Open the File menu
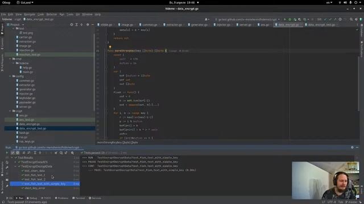This screenshot has width=364, height=204. (x=3, y=14)
